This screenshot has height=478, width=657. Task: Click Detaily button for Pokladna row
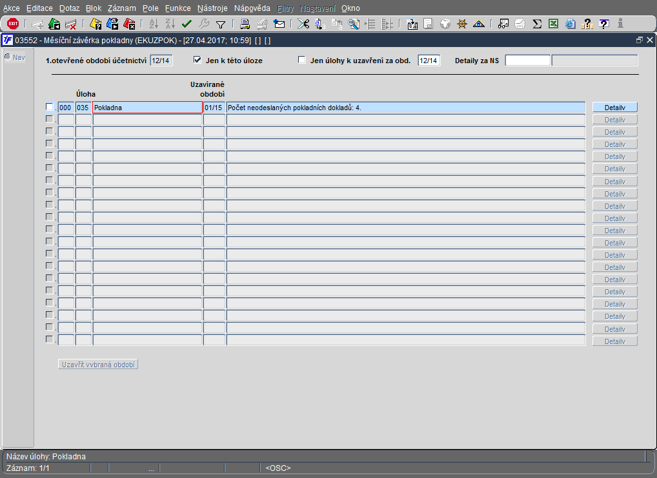pyautogui.click(x=614, y=108)
